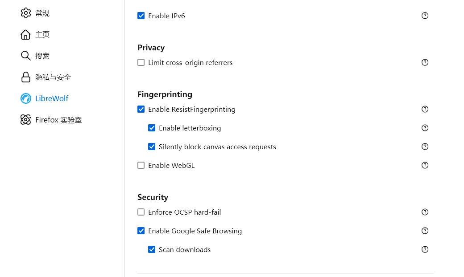
Task: Uncheck Enable letterboxing
Action: pos(152,128)
